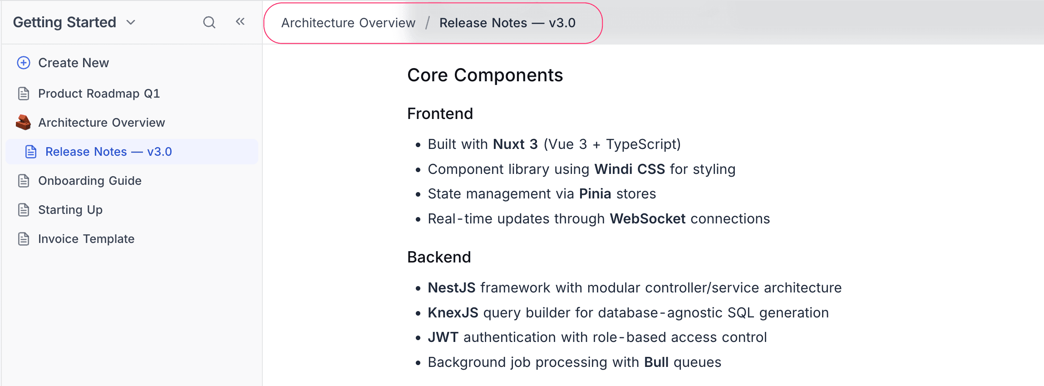Open the Invoice Template page
This screenshot has width=1044, height=386.
86,239
